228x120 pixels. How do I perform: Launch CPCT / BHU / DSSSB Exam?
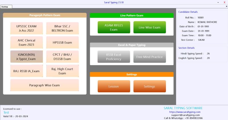[x=62, y=57]
